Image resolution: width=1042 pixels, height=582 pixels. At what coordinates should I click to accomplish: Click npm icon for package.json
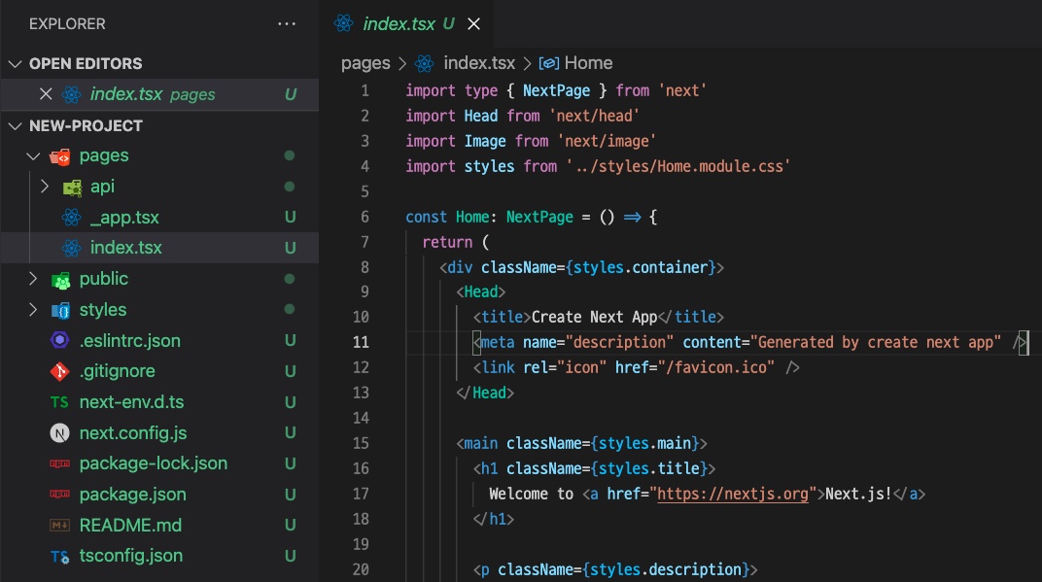(60, 495)
